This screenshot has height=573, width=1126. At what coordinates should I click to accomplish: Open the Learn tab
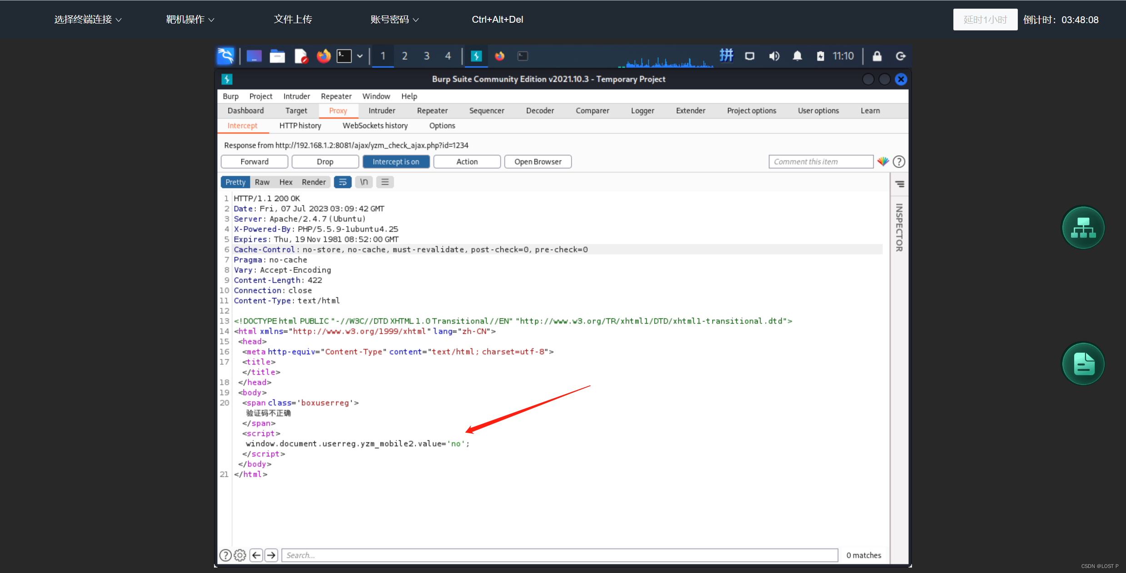click(x=870, y=111)
